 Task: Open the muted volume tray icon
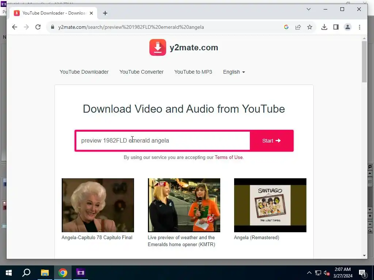[327, 273]
